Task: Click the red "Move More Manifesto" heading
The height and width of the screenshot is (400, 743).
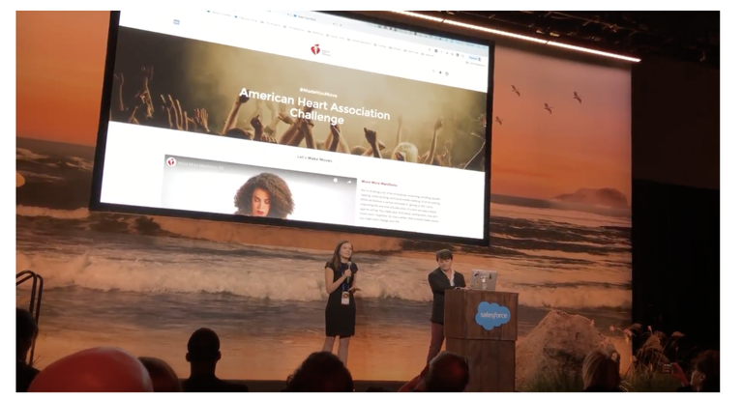Action: coord(379,183)
